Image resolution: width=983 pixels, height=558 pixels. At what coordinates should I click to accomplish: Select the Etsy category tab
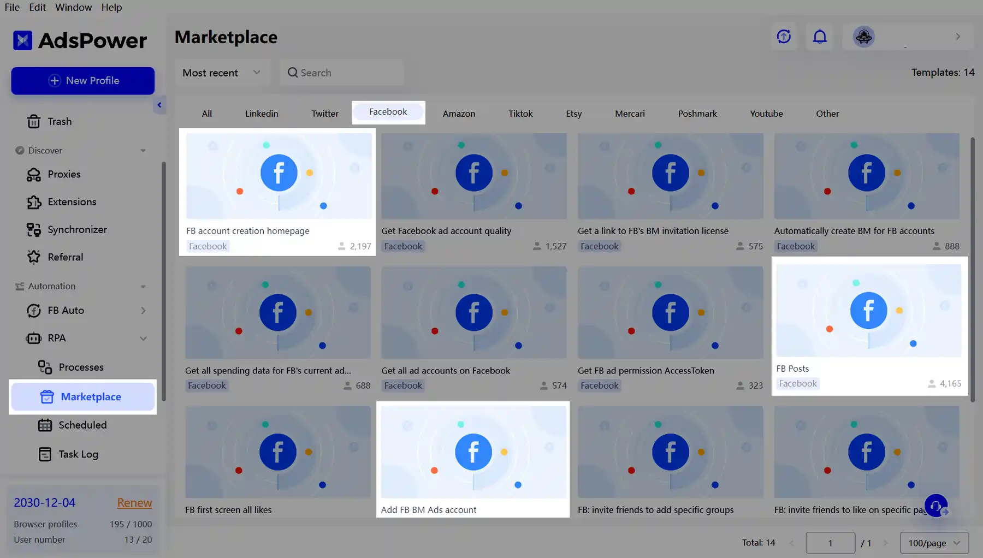coord(574,114)
